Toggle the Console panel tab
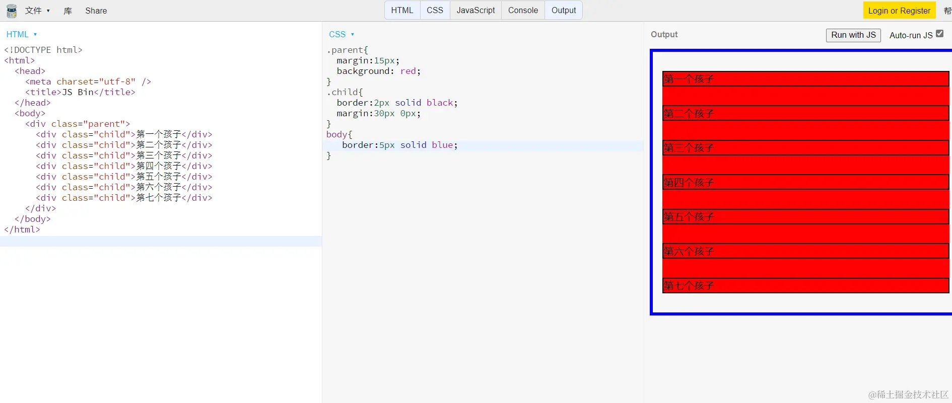 click(523, 10)
